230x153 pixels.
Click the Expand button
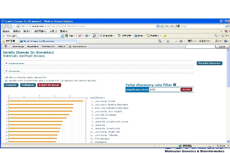tap(11, 85)
